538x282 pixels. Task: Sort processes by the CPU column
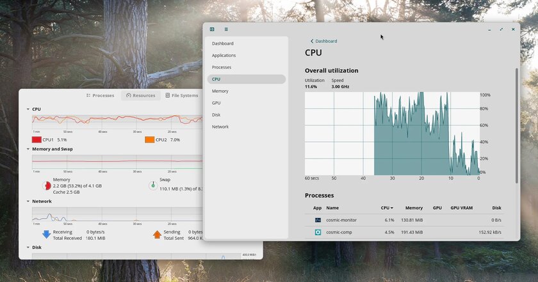pyautogui.click(x=387, y=208)
